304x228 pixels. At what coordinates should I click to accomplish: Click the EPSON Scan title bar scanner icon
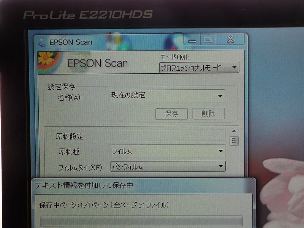(x=42, y=43)
